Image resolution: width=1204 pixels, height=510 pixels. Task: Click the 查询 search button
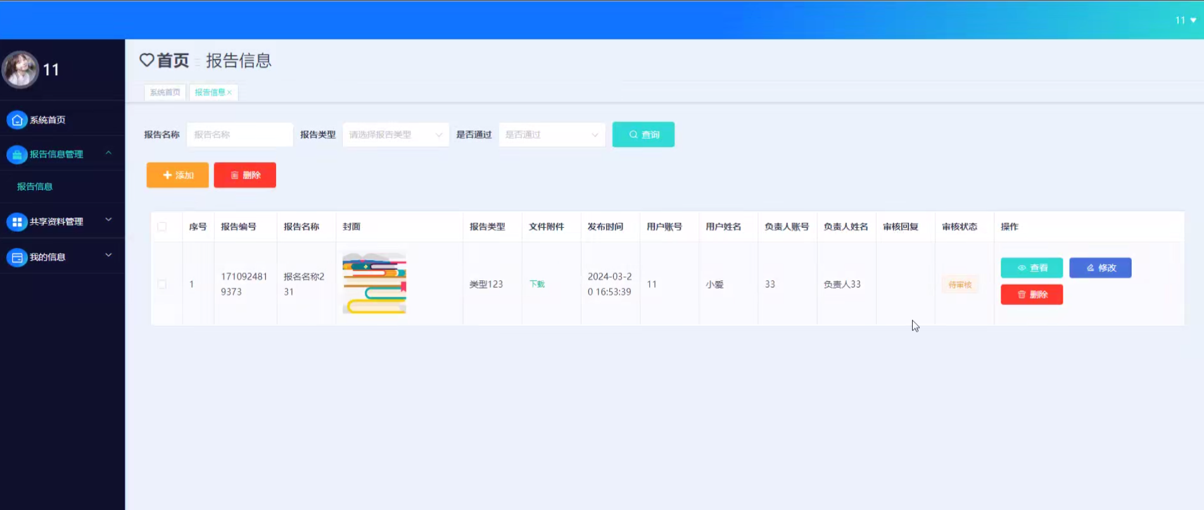click(x=643, y=135)
